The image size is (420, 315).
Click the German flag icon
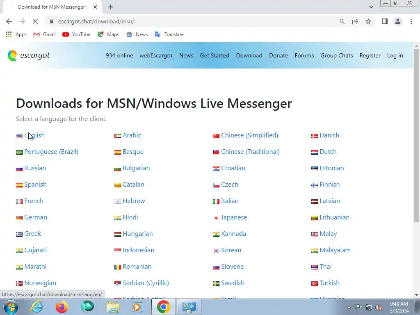pos(19,218)
